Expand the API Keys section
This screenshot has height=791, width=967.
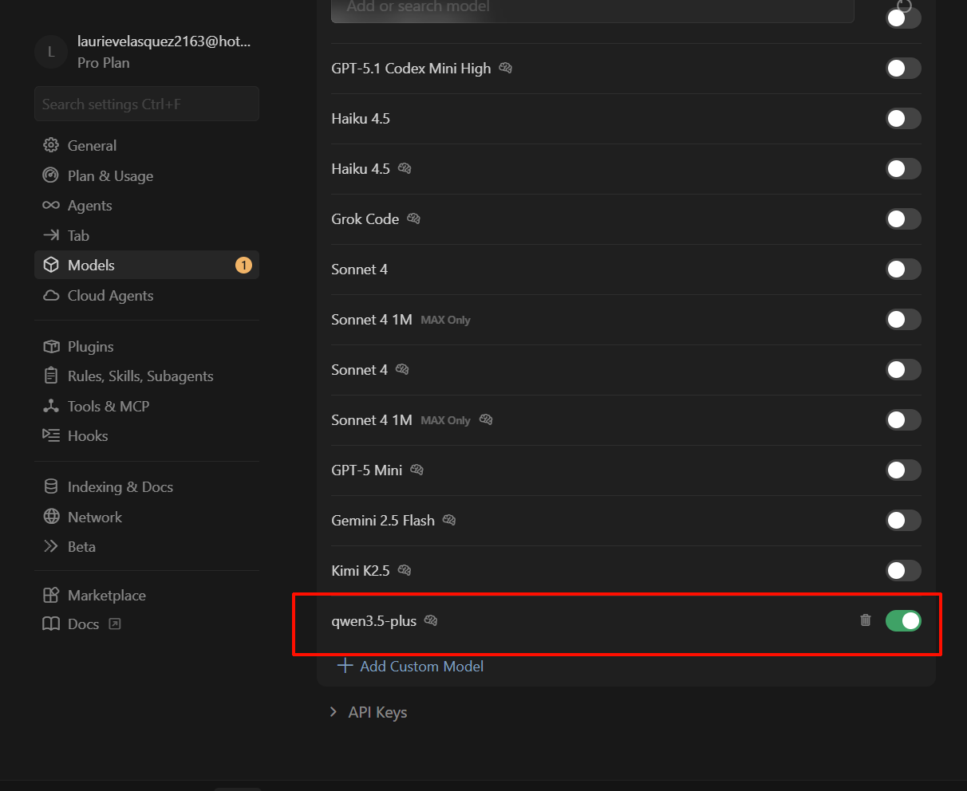[x=369, y=712]
